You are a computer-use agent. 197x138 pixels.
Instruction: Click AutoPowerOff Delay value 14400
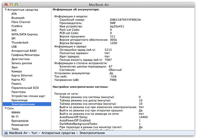(x=143, y=117)
